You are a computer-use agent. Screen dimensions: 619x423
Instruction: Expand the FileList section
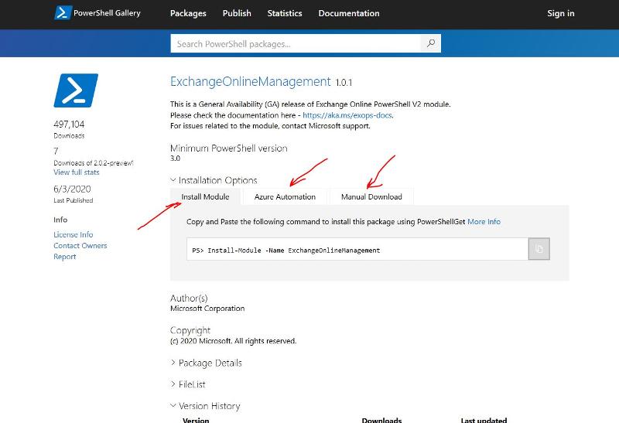(x=188, y=384)
